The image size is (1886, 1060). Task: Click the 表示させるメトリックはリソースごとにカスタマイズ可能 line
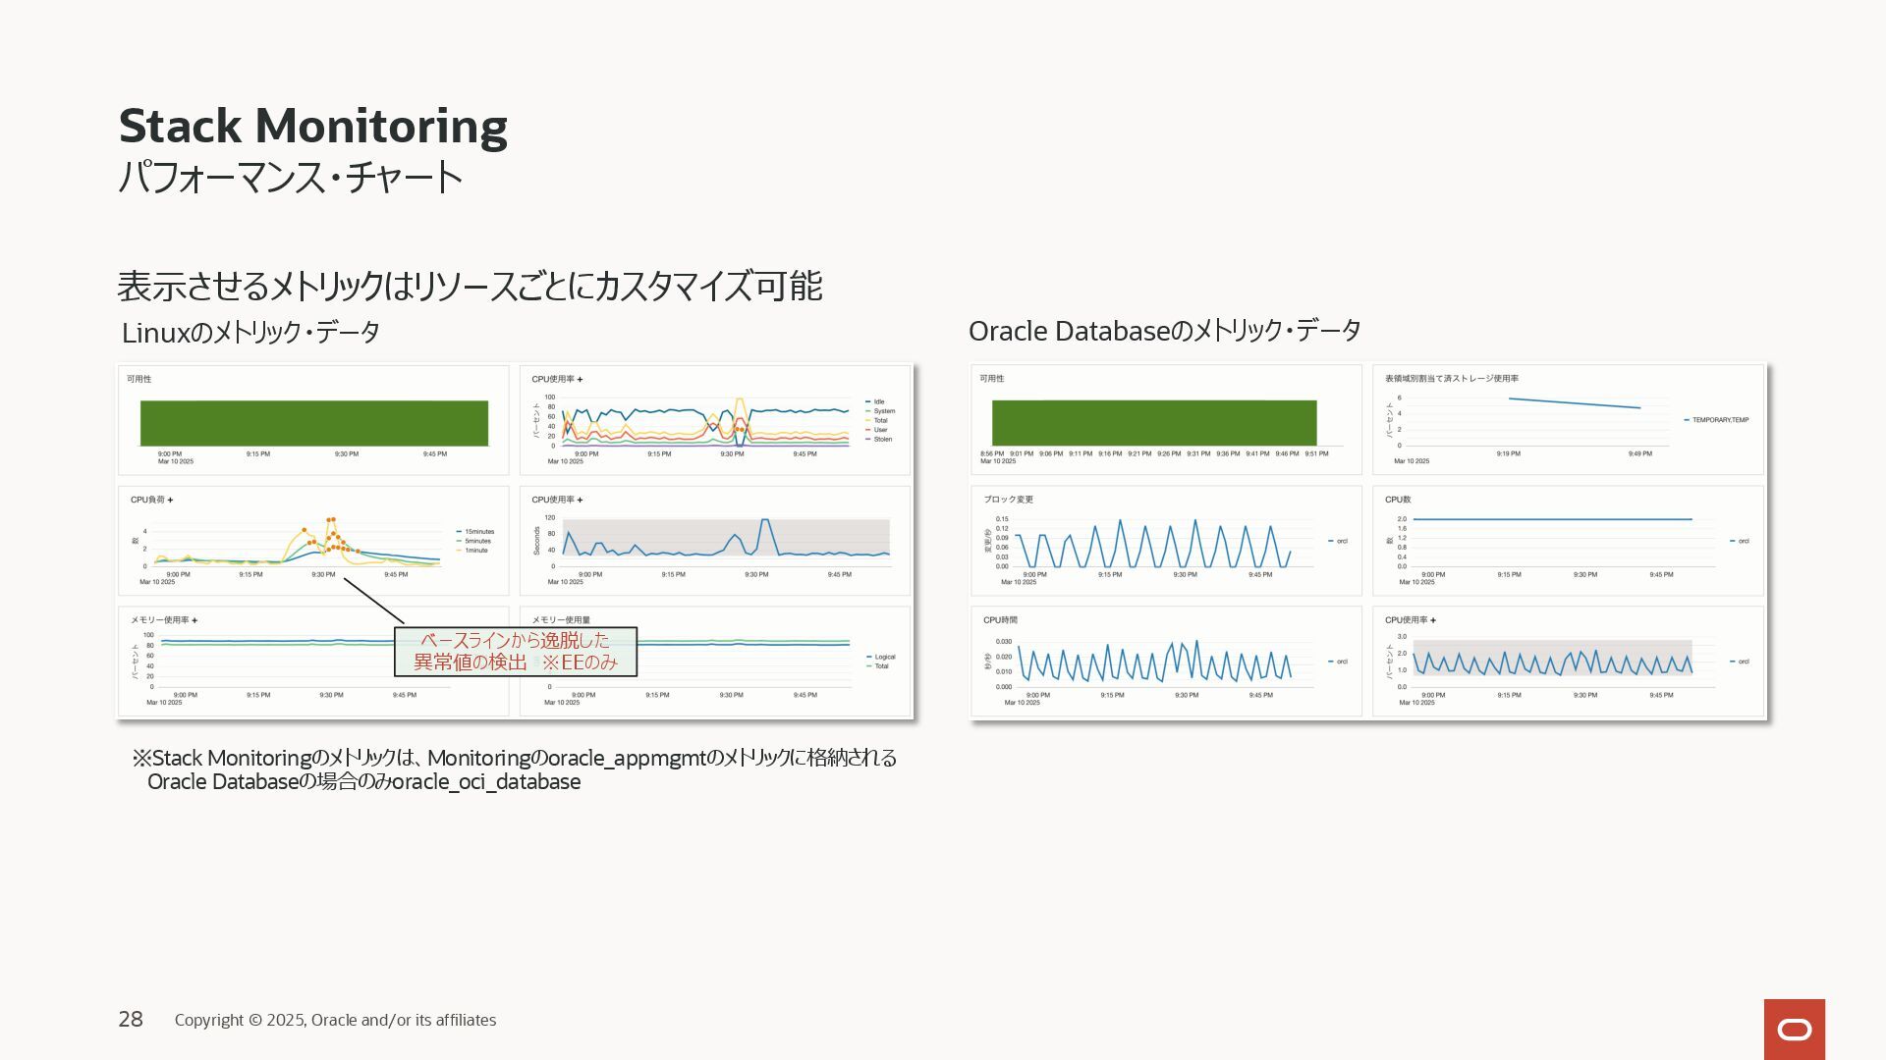(x=470, y=287)
